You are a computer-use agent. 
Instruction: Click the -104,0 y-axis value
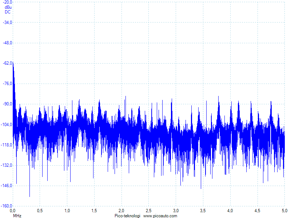7,124
